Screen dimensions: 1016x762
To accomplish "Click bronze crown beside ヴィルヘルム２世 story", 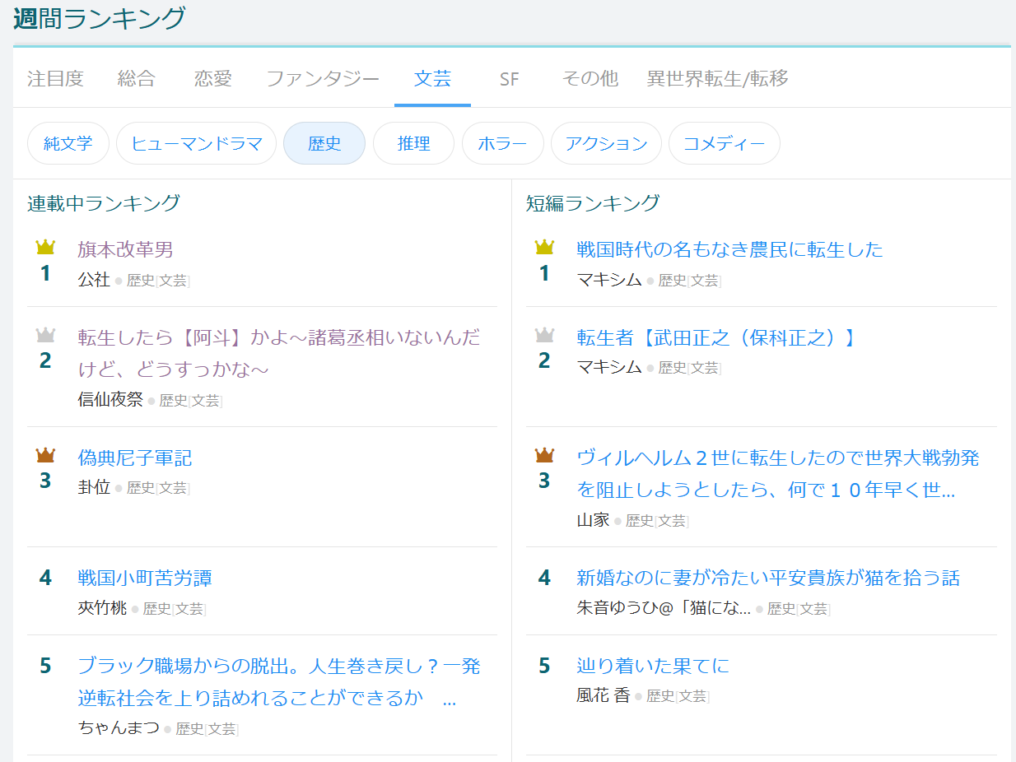I will pos(544,455).
